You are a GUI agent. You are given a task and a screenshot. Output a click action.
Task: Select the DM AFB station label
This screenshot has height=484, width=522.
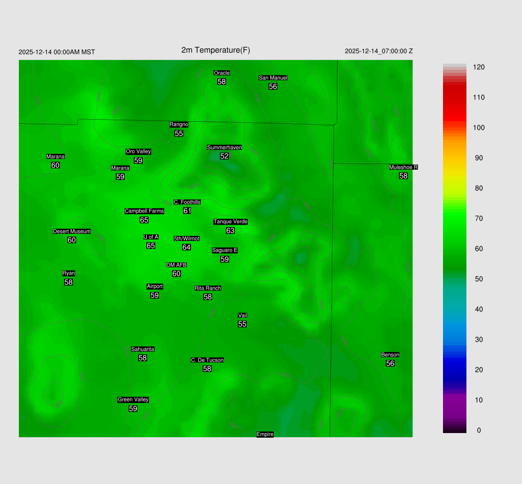(176, 265)
